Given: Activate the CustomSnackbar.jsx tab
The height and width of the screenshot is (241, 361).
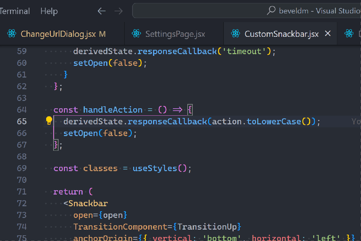Looking at the screenshot, I should [281, 34].
